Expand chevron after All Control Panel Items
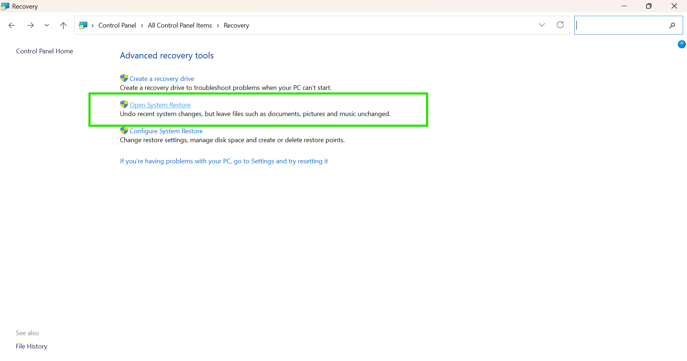Viewport: 687px width, 361px height. tap(218, 25)
